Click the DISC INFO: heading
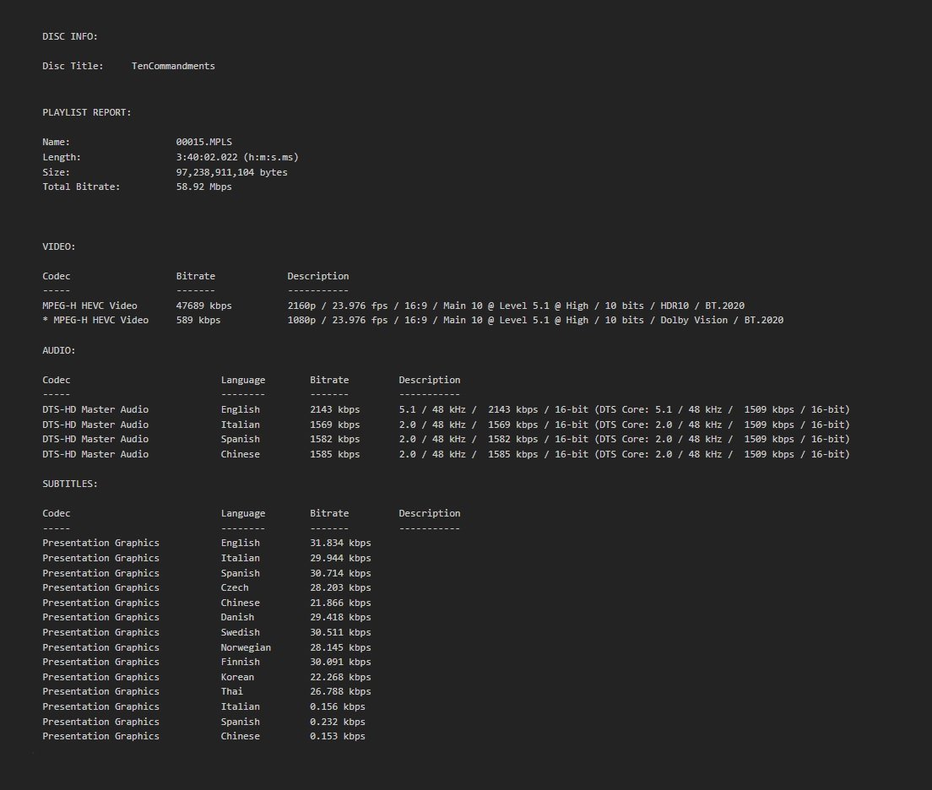932x790 pixels. click(x=70, y=36)
